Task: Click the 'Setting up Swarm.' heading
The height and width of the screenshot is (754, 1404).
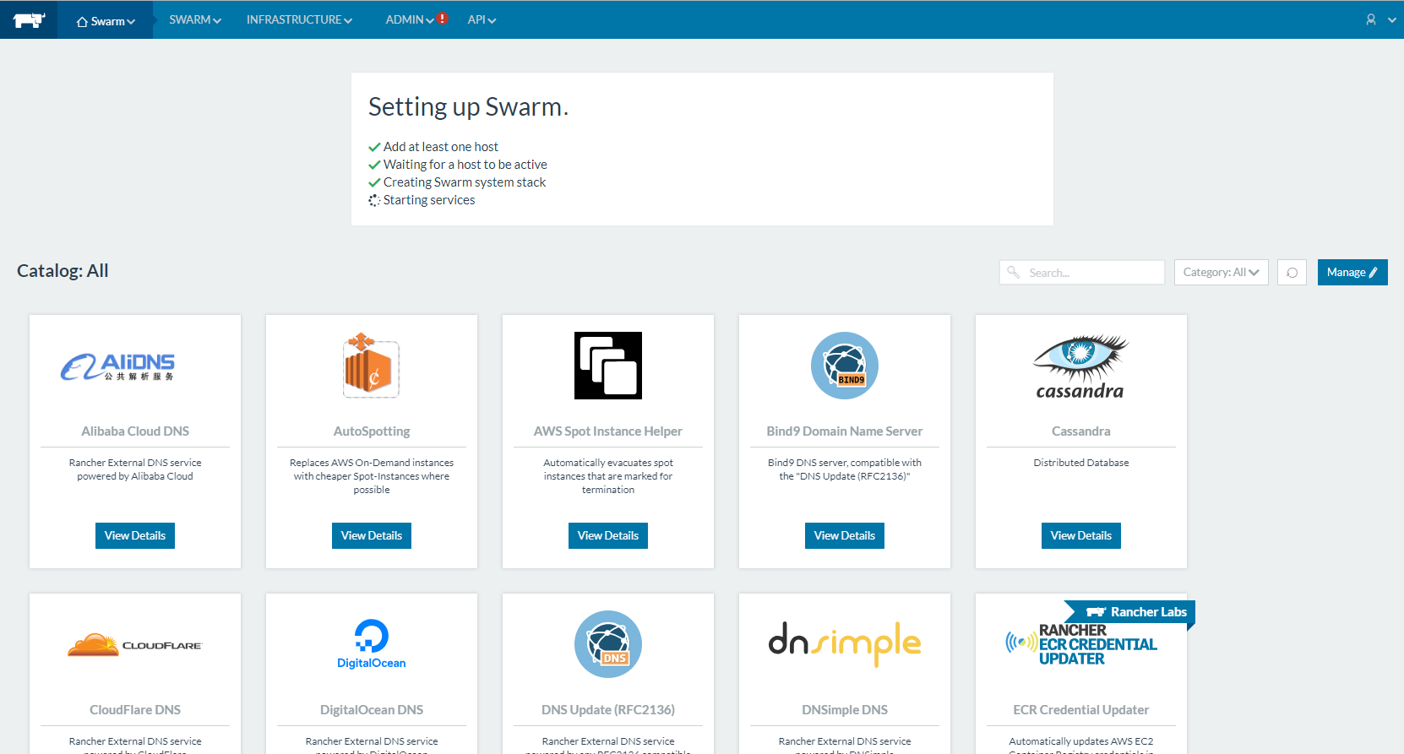Action: point(468,107)
